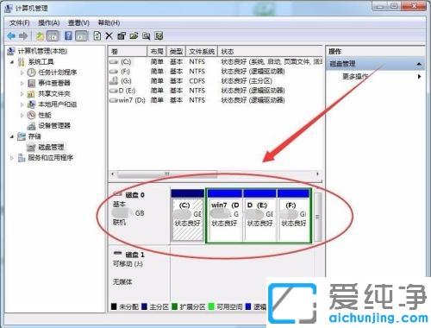Select 事件查看器 in the tree
This screenshot has height=328, width=431.
click(54, 83)
